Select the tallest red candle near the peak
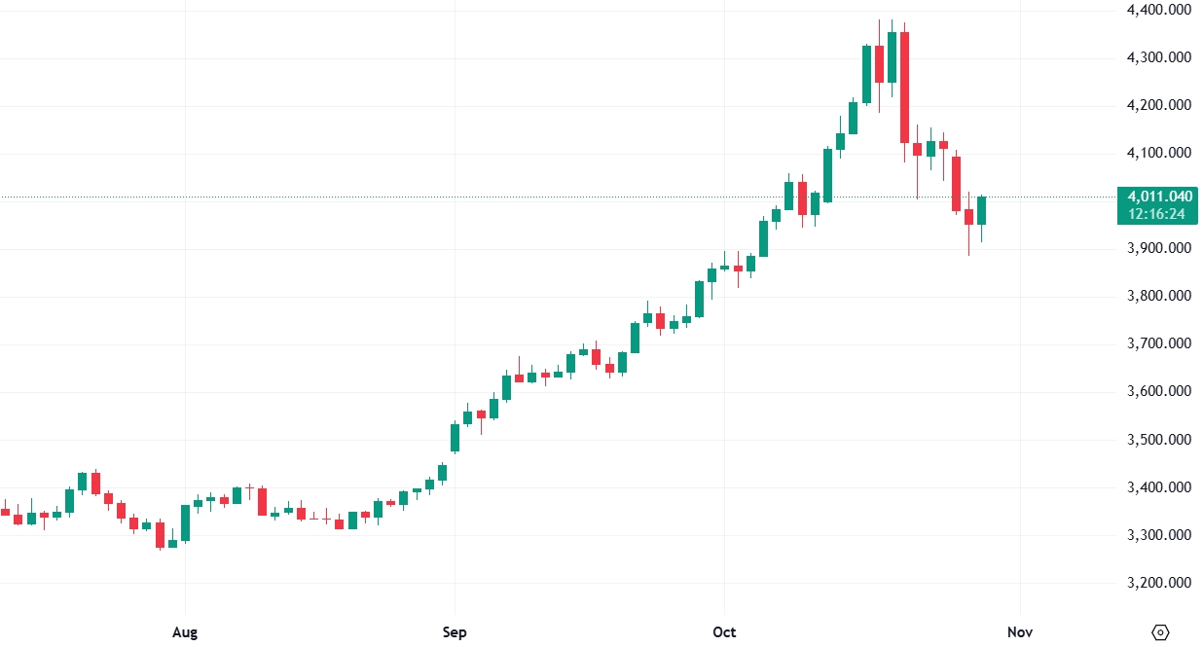 coord(904,88)
